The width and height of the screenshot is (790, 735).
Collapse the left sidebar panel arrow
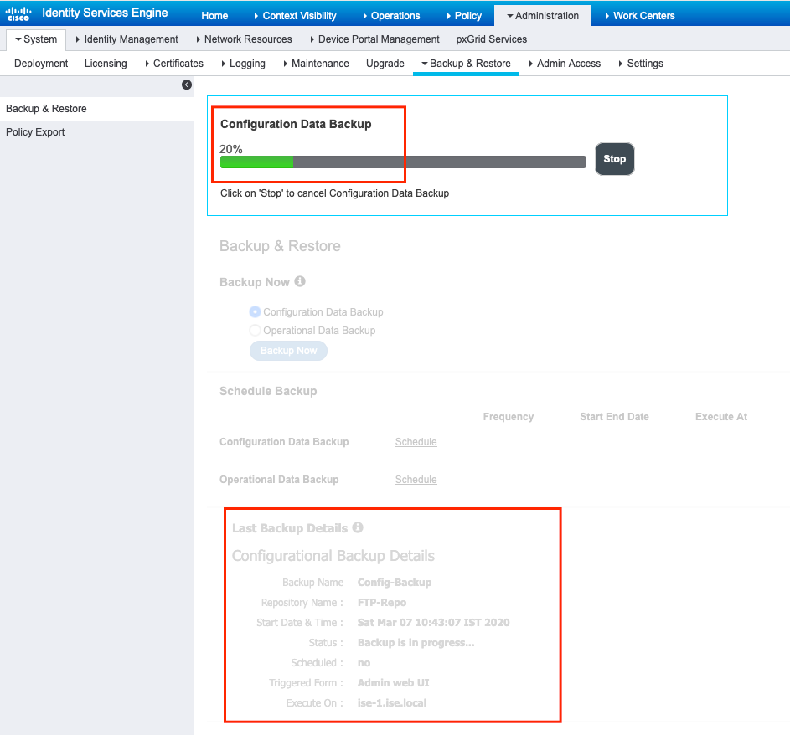point(187,85)
